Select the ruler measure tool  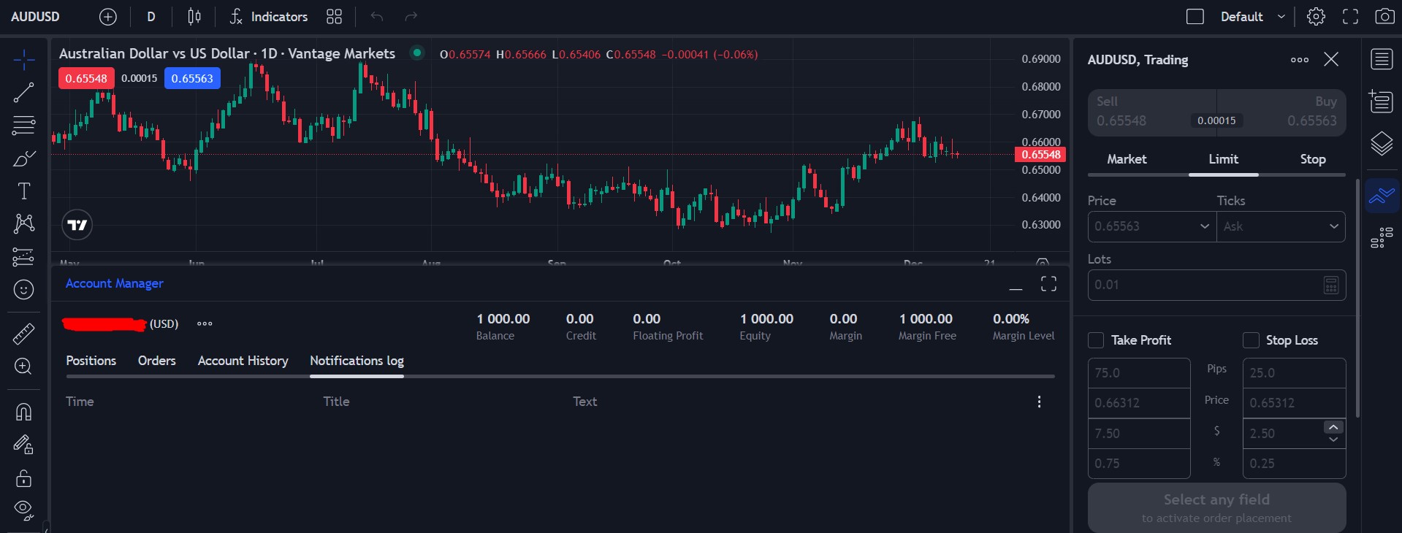tap(23, 334)
